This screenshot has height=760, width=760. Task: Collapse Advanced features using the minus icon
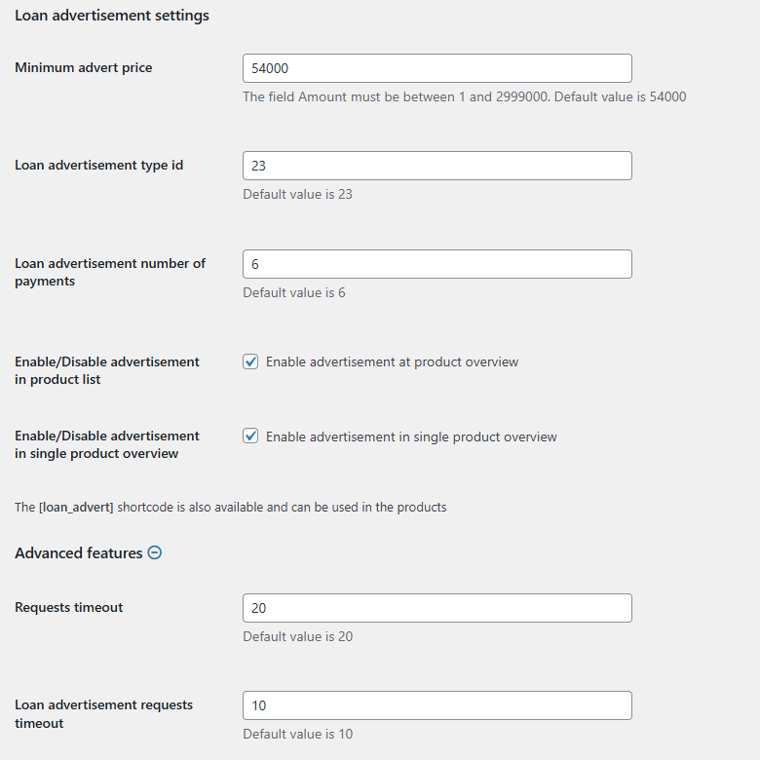click(154, 552)
